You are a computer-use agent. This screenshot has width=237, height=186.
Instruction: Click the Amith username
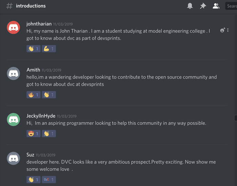[33, 70]
